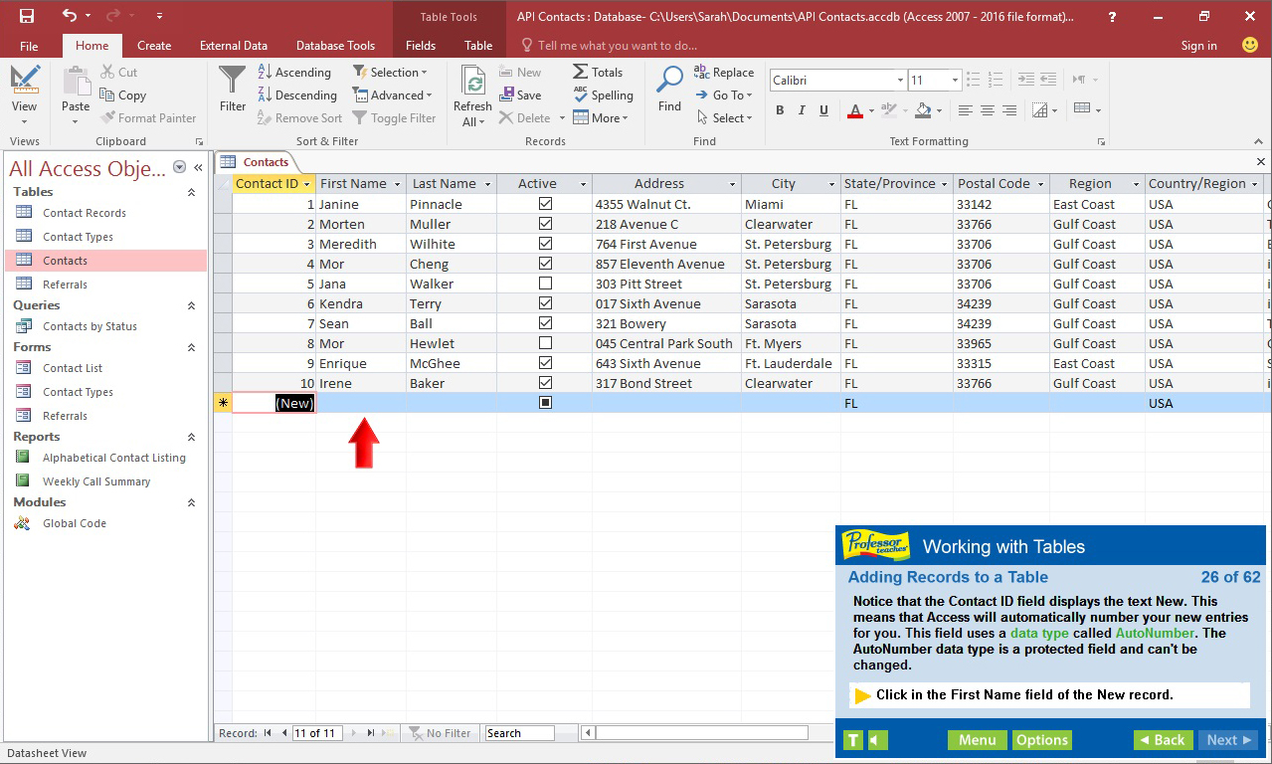Enable Active for Mor Hewlet's record
Image resolution: width=1272 pixels, height=764 pixels.
pos(544,343)
